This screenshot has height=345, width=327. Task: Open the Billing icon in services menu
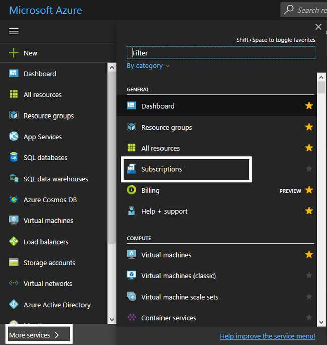131,190
